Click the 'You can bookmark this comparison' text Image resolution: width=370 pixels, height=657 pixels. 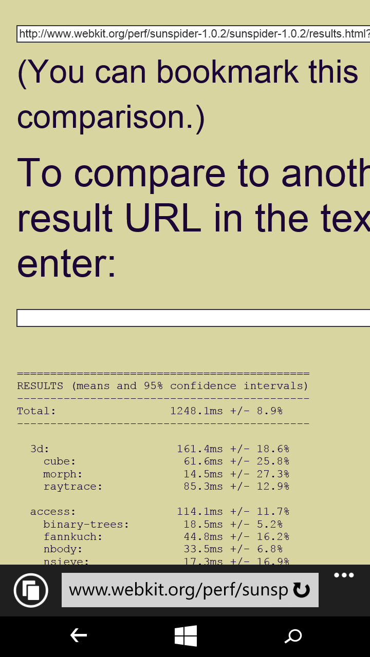coord(188,94)
